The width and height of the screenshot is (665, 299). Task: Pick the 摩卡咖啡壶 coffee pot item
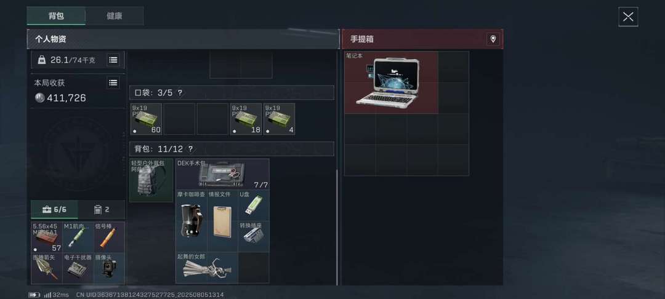191,221
